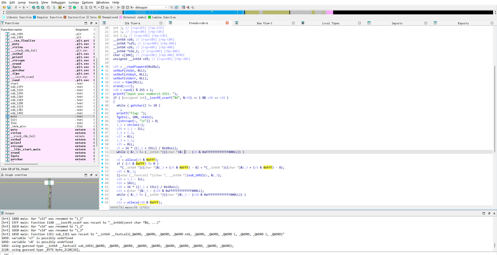497x255 pixels.
Task: Select the main function in Functions list
Action: click(14, 116)
